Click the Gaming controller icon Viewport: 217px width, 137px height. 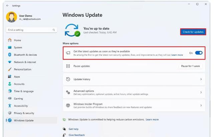coord(10,98)
